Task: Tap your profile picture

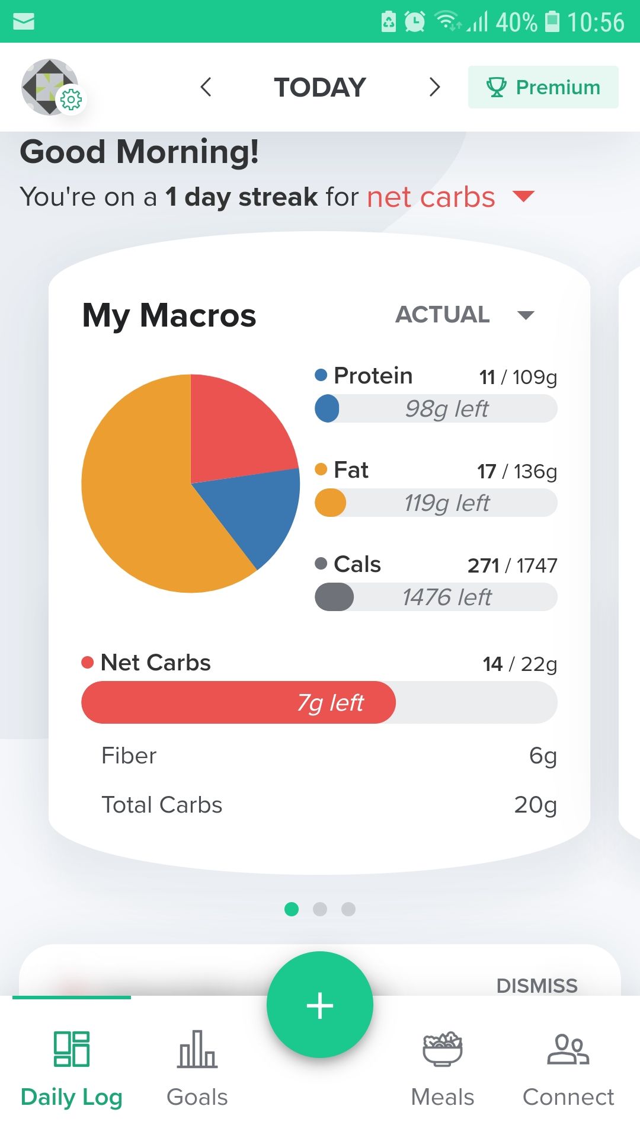Action: tap(50, 87)
